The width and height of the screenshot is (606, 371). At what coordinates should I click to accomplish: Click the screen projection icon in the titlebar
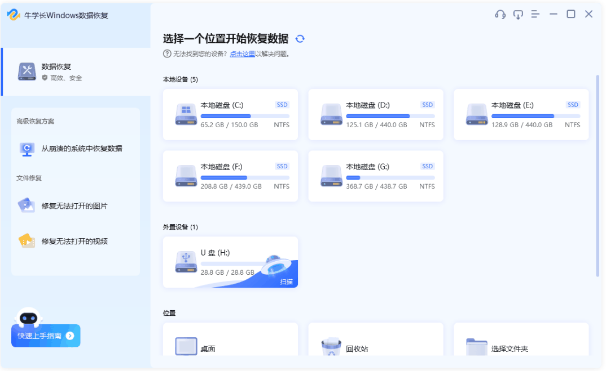(x=518, y=14)
